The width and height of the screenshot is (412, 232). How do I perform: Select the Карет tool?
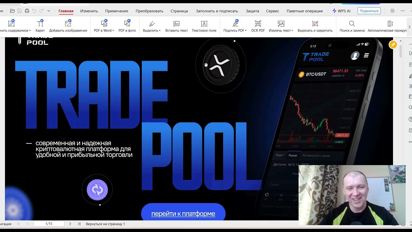40,26
